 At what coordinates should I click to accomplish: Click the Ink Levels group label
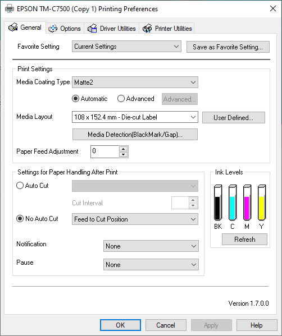(229, 172)
